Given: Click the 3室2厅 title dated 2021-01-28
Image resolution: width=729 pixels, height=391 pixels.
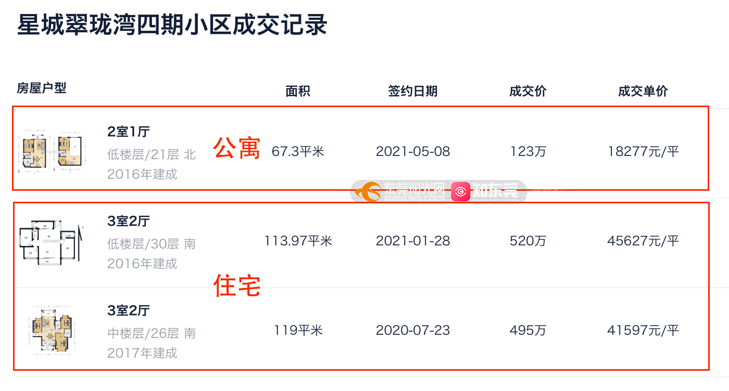Looking at the screenshot, I should point(128,221).
